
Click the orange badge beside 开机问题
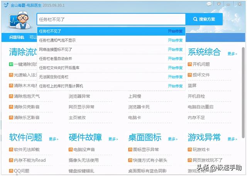click(190, 64)
